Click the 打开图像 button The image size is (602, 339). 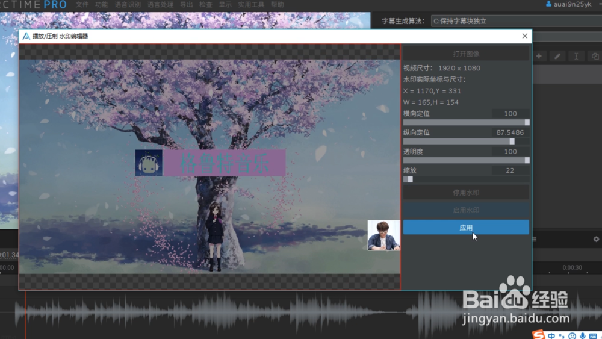click(466, 54)
